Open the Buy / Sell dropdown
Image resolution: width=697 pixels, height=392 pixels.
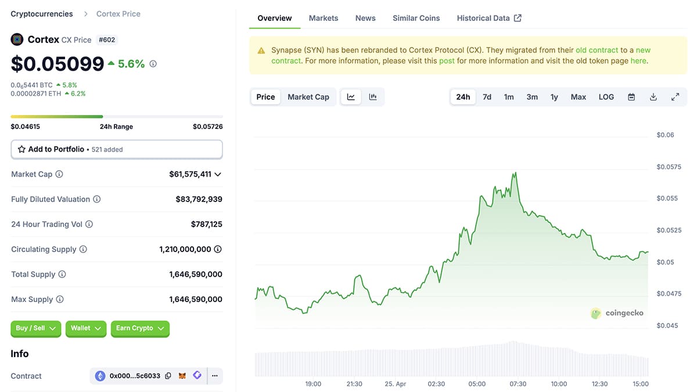tap(35, 328)
